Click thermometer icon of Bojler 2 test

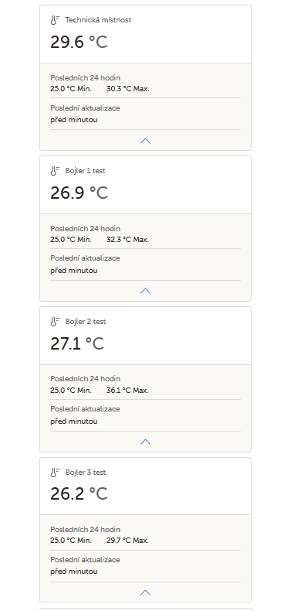(x=55, y=322)
